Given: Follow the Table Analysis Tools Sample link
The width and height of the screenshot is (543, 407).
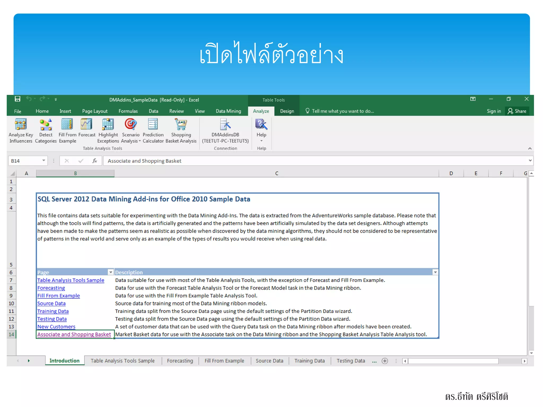Looking at the screenshot, I should tap(71, 280).
